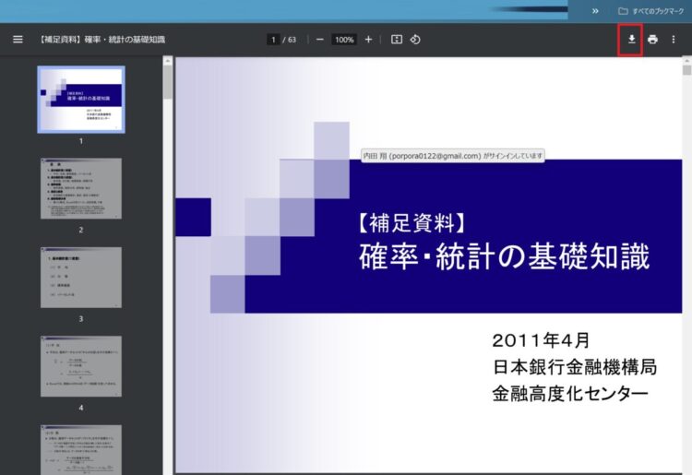Screen dimensions: 692x475
Task: Click the fit to page icon
Action: (x=397, y=40)
